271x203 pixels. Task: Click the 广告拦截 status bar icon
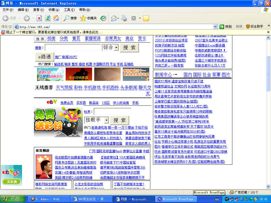pos(231,192)
